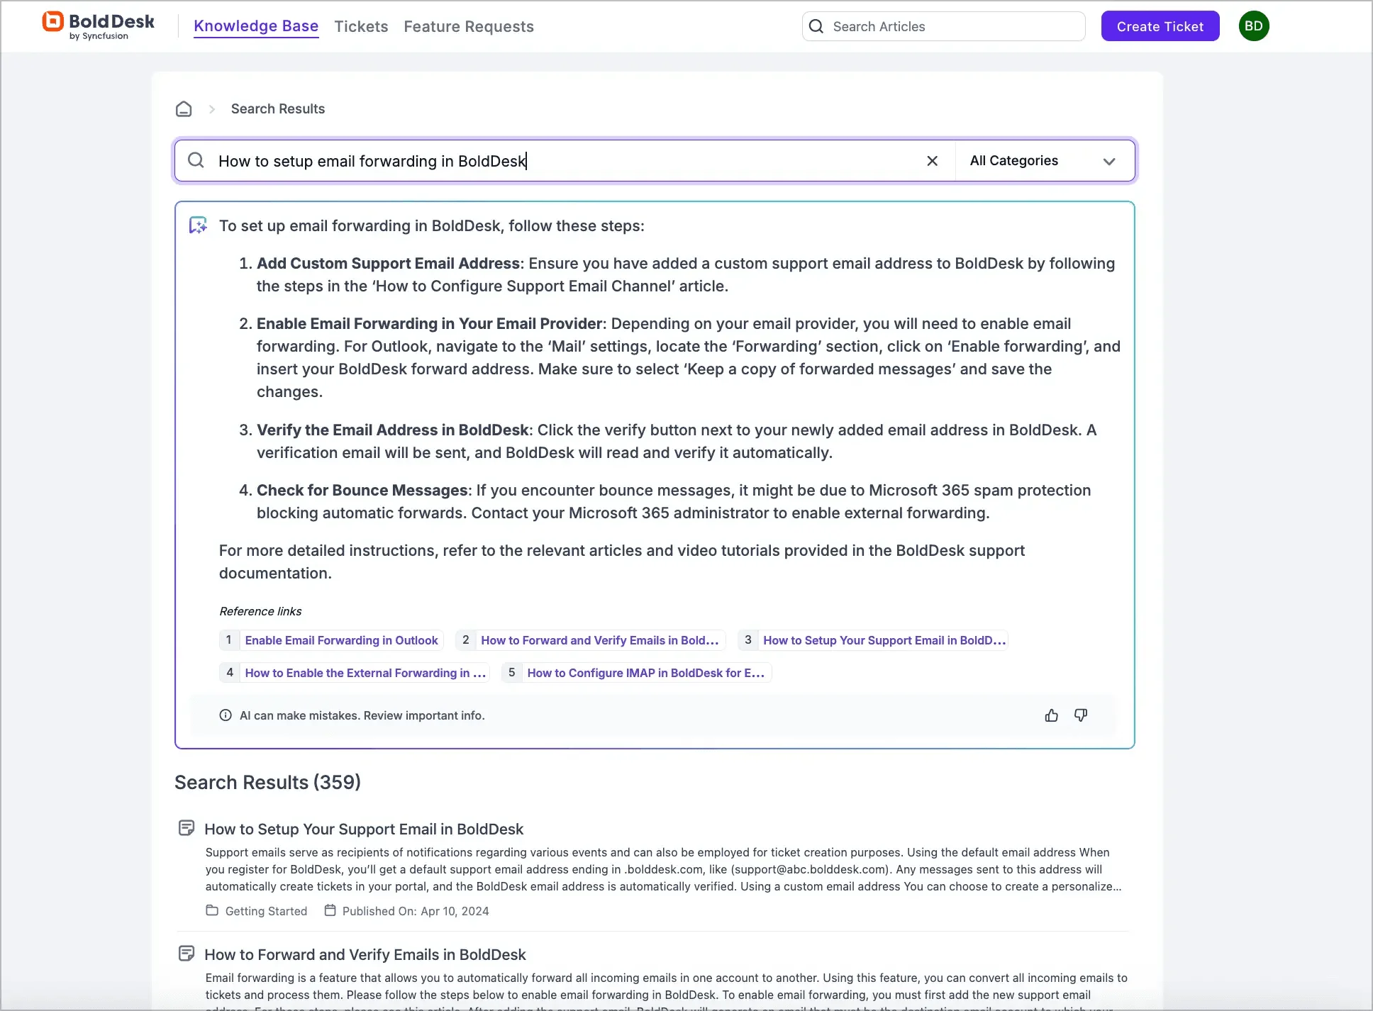This screenshot has height=1011, width=1373.
Task: Open How to Setup Your Support Email result
Action: tap(364, 829)
